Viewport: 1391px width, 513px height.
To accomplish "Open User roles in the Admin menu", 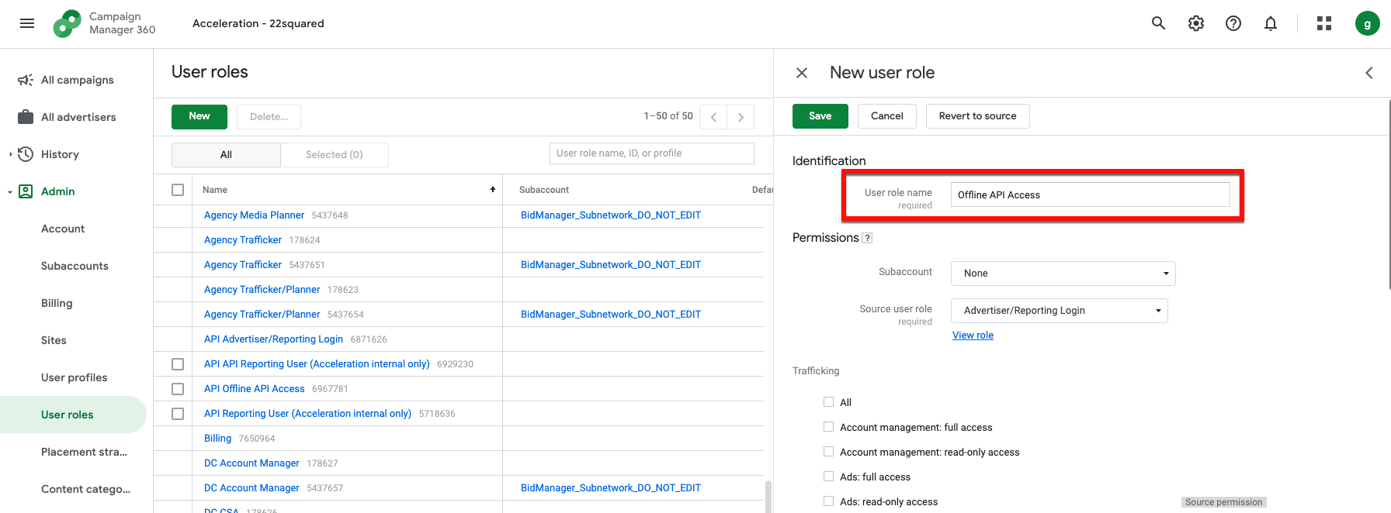I will [x=73, y=415].
